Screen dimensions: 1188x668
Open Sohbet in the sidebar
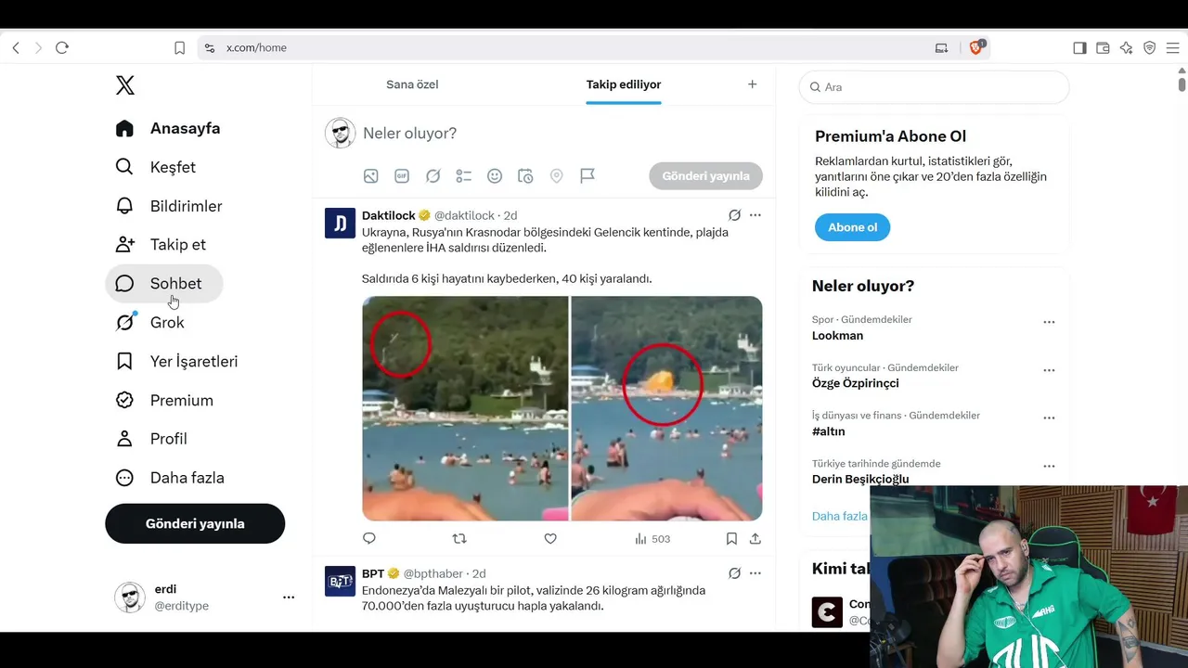coord(164,284)
